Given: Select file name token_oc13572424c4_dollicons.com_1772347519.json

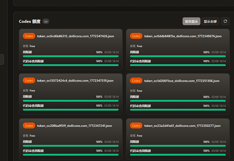Looking at the screenshot, I should (x=75, y=81).
